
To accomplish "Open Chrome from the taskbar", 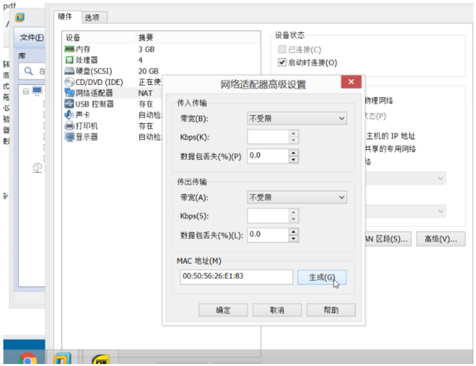I will tap(27, 359).
